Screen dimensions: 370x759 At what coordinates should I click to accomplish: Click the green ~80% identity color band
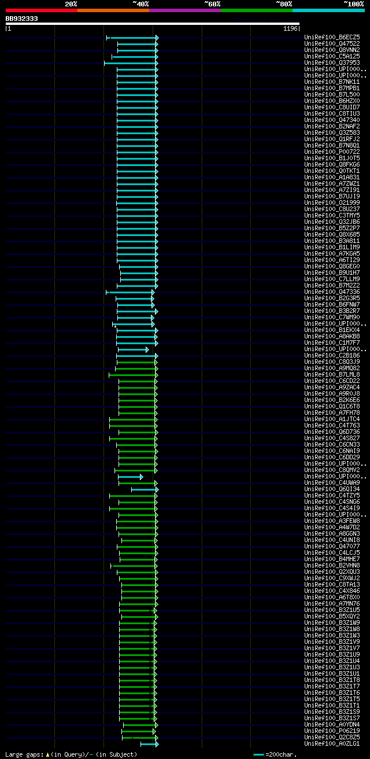257,10
